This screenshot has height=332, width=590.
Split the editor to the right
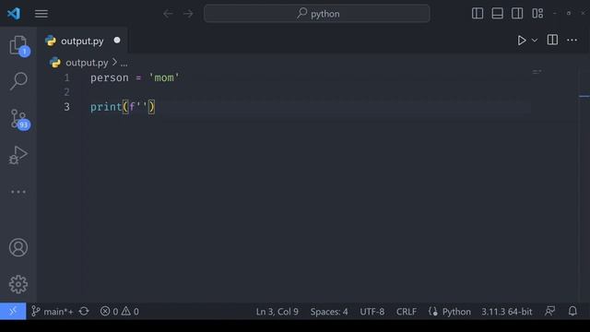(552, 40)
